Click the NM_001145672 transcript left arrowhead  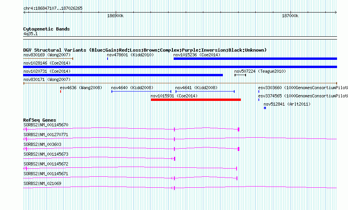click(25, 168)
